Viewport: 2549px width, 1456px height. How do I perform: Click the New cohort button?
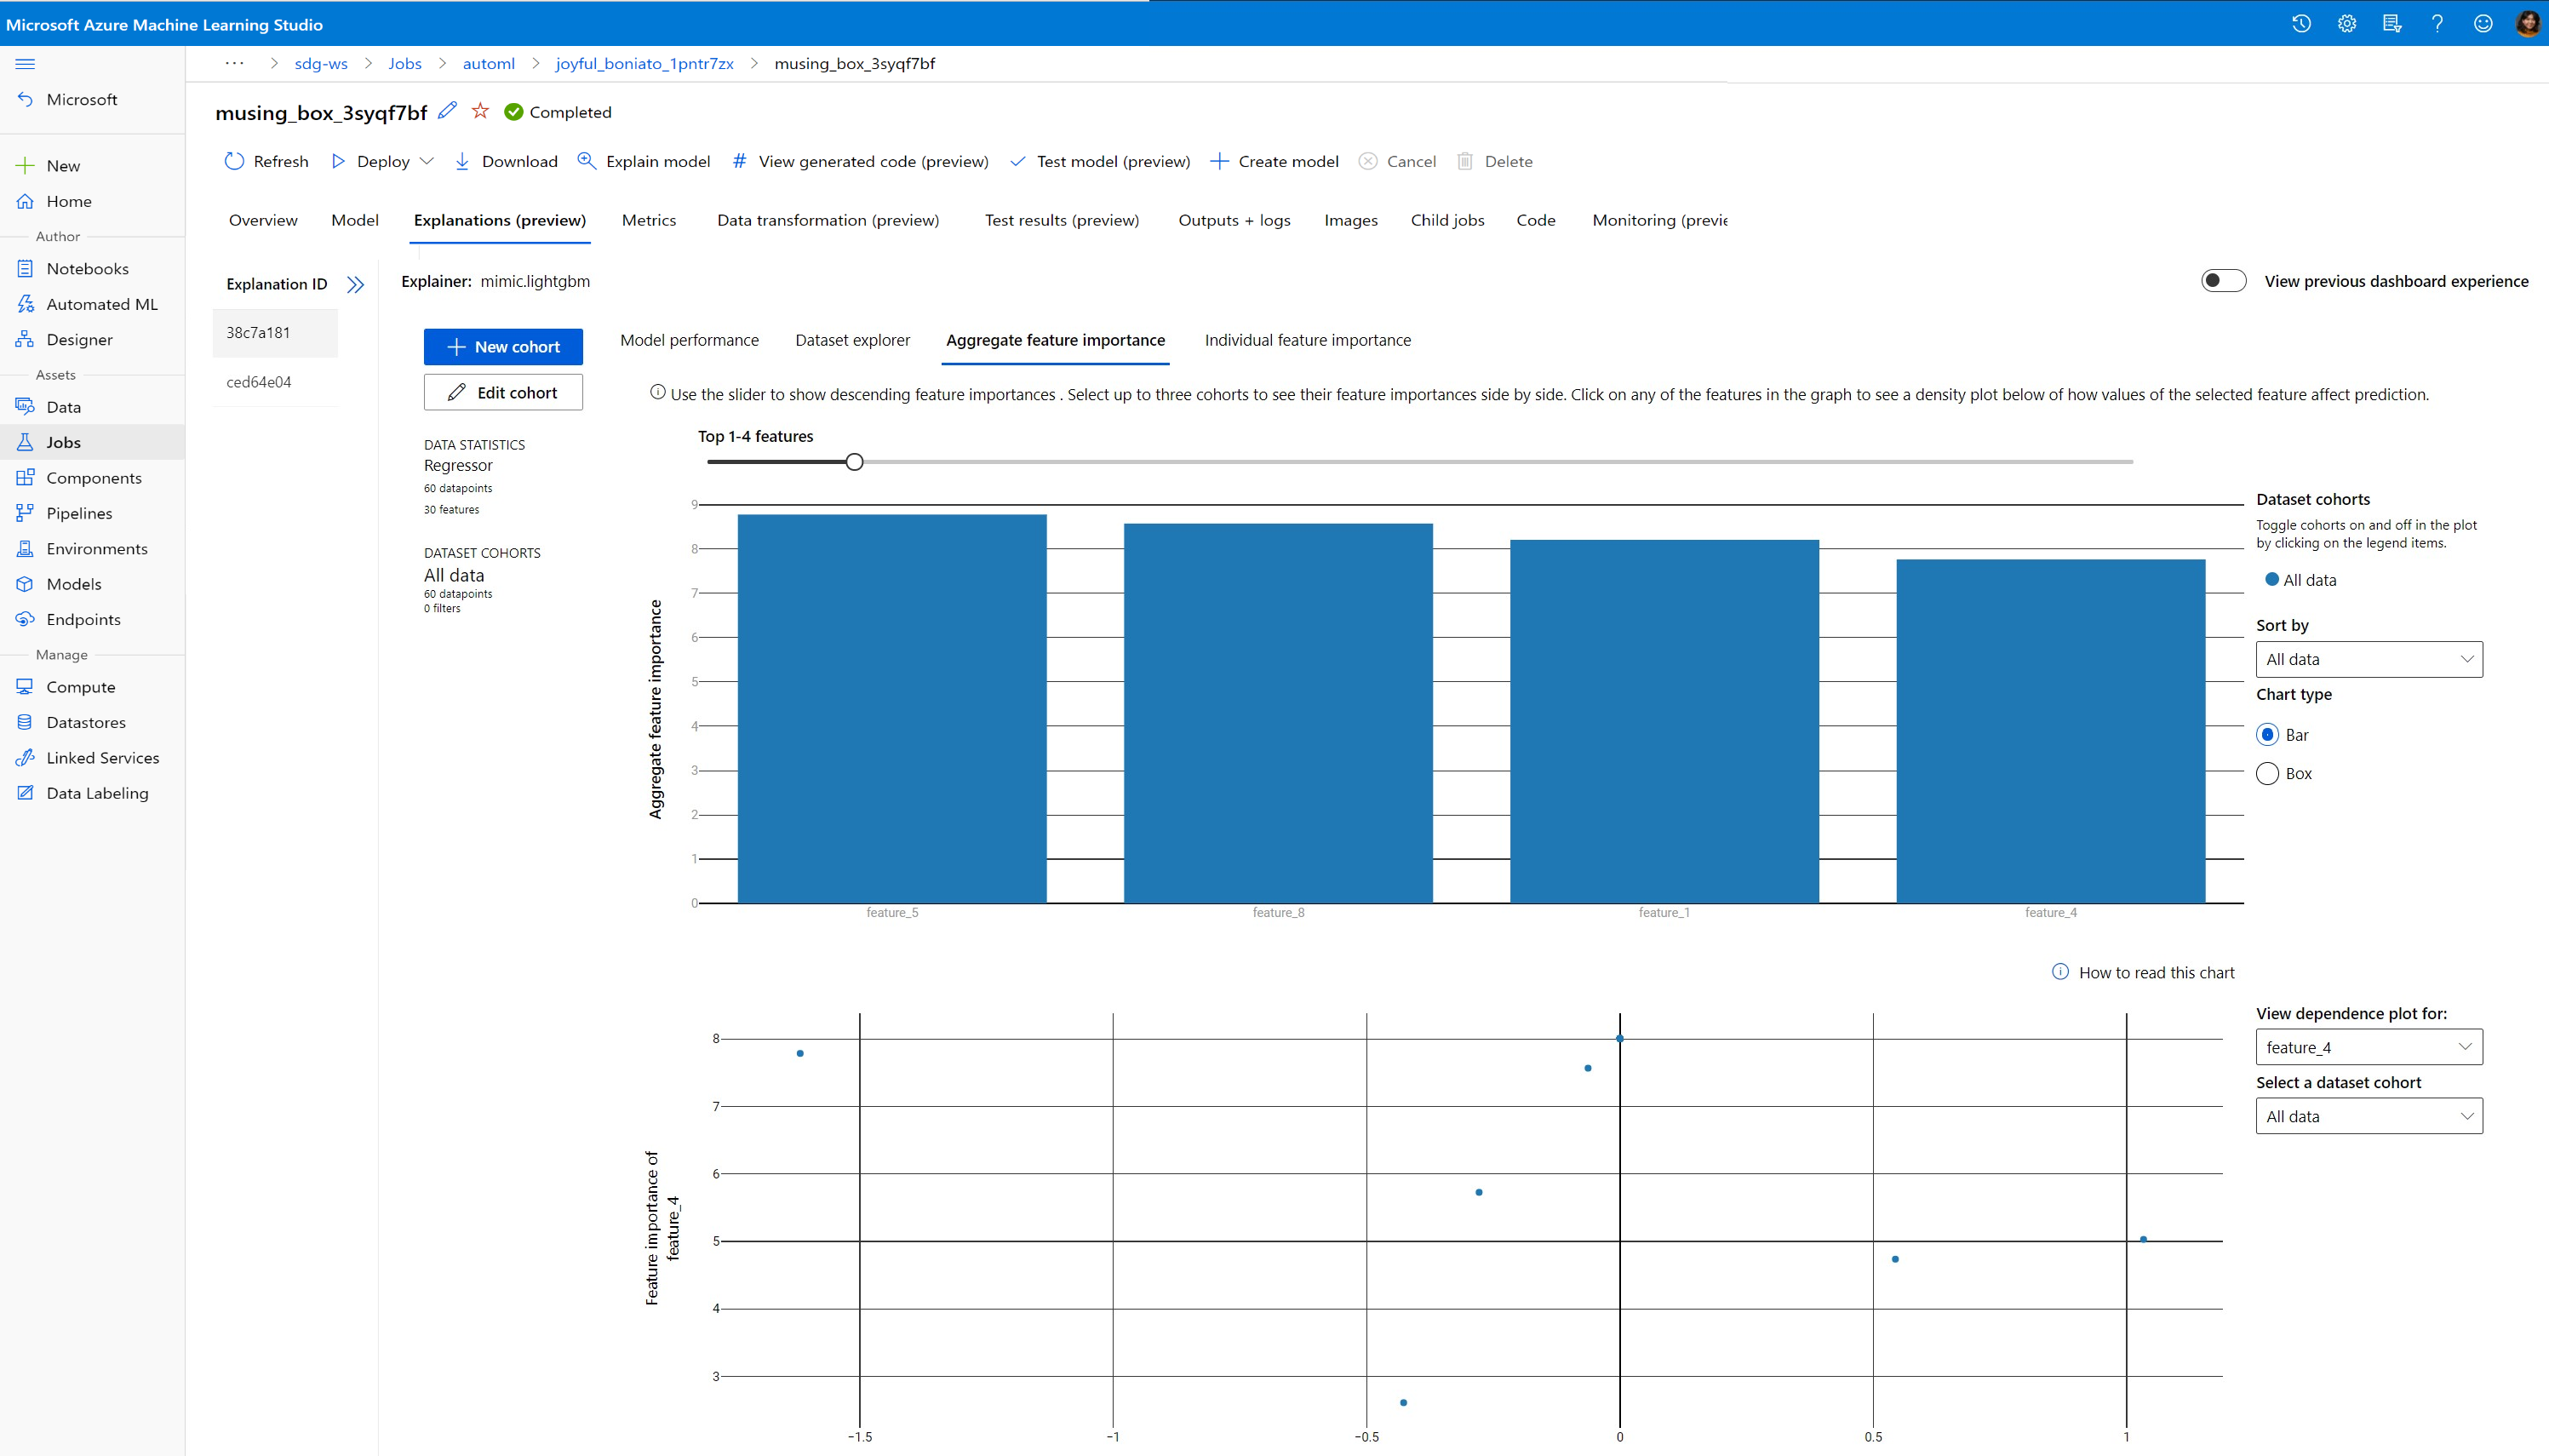coord(503,347)
